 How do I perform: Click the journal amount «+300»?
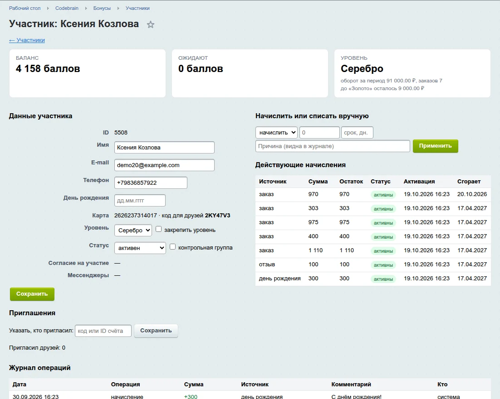click(x=191, y=396)
